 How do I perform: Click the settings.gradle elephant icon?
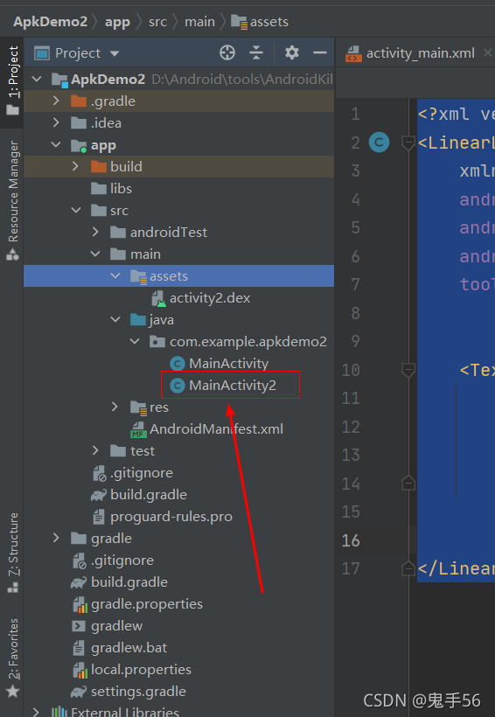point(79,692)
